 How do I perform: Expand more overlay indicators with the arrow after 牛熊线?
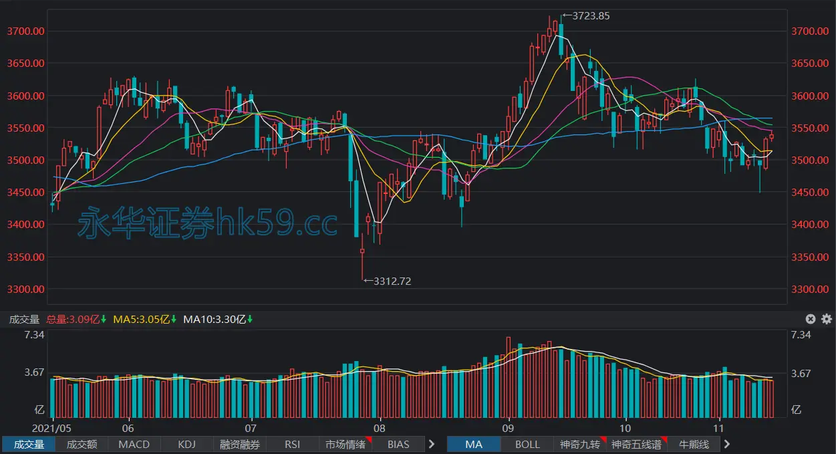point(727,444)
